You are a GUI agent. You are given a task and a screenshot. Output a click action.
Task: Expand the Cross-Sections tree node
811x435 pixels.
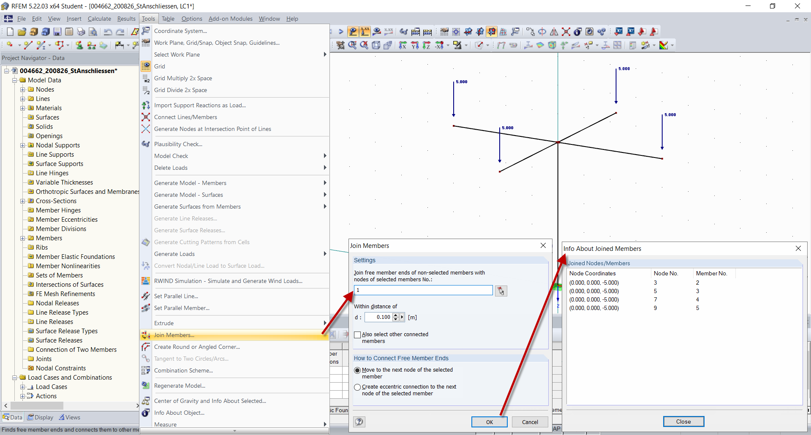(x=23, y=201)
